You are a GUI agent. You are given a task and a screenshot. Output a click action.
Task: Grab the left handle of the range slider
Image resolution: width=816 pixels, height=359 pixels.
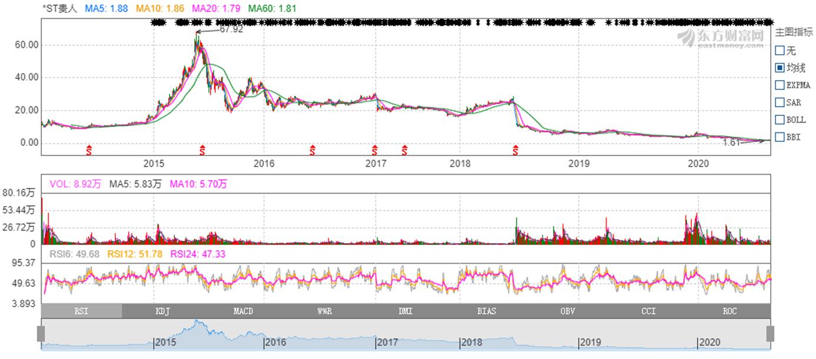(x=41, y=334)
